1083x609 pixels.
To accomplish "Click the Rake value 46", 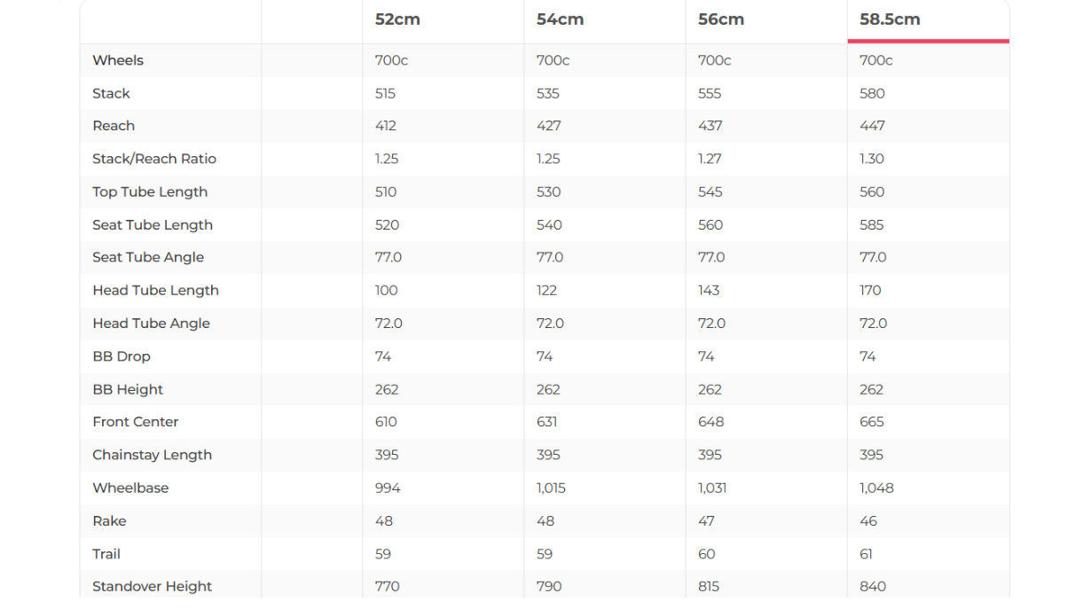I will coord(868,521).
